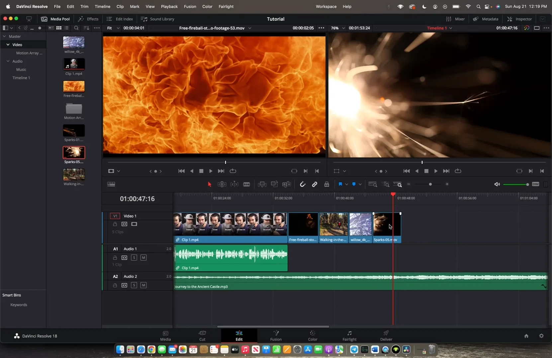Select the Blade Edit razor tool

pos(246,184)
